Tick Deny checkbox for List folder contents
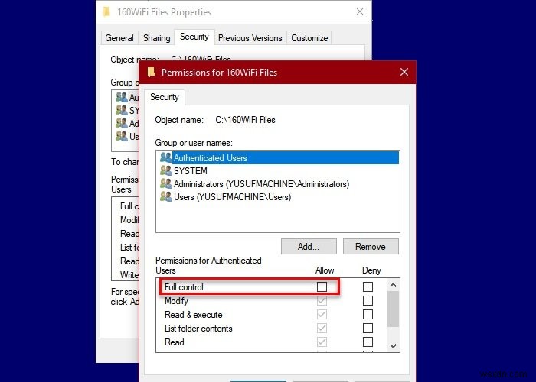Viewport: 536px width, 382px height. (368, 328)
